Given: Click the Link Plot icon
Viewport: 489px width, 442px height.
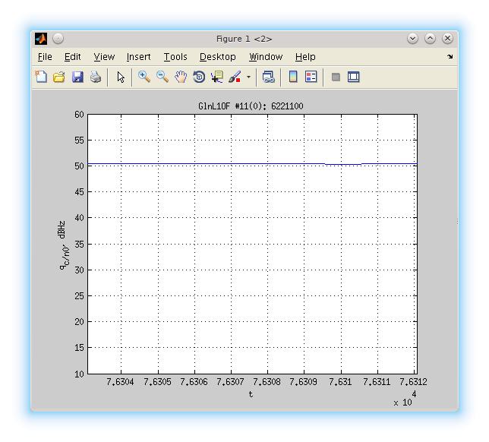Looking at the screenshot, I should pos(268,77).
